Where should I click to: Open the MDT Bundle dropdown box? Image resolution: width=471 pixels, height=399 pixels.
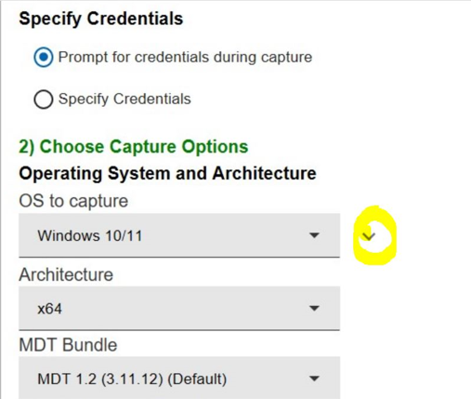click(x=179, y=378)
